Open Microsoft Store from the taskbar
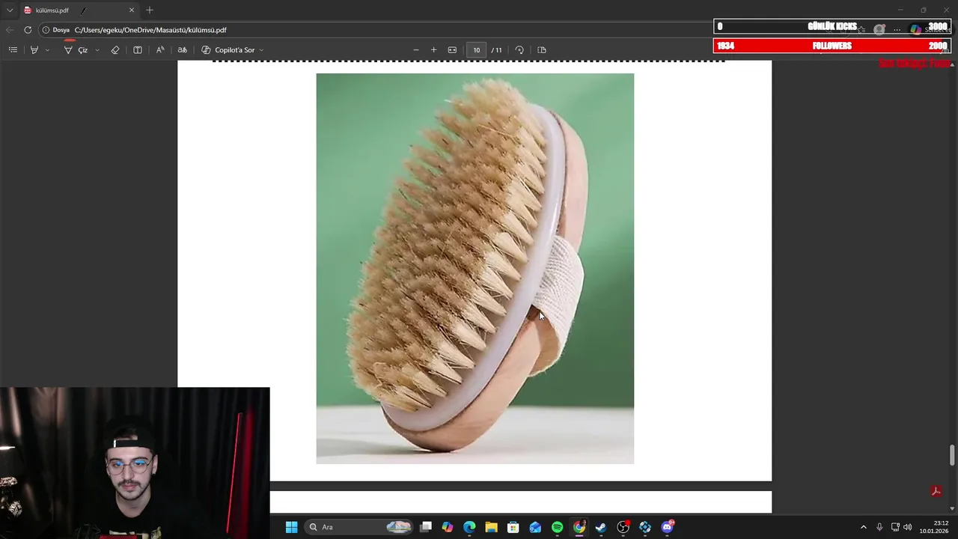The height and width of the screenshot is (539, 958). [x=513, y=527]
